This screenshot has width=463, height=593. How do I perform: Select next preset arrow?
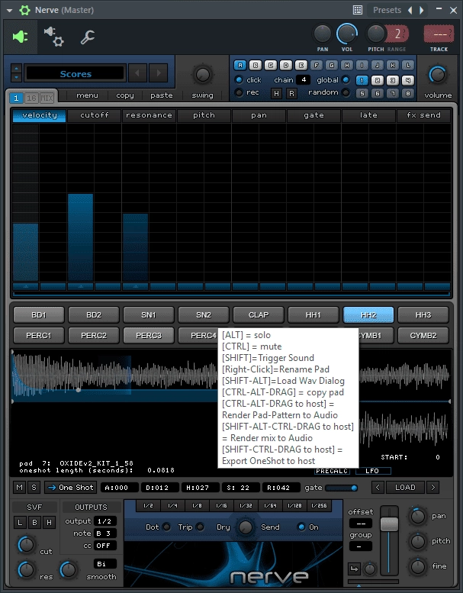421,10
